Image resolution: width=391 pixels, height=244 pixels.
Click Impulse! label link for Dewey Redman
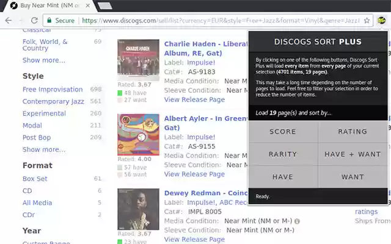[201, 203]
